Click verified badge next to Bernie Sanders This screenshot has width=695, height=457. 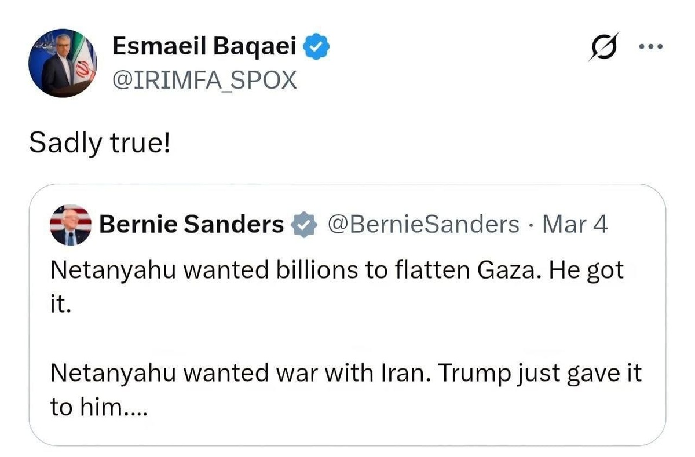[304, 225]
